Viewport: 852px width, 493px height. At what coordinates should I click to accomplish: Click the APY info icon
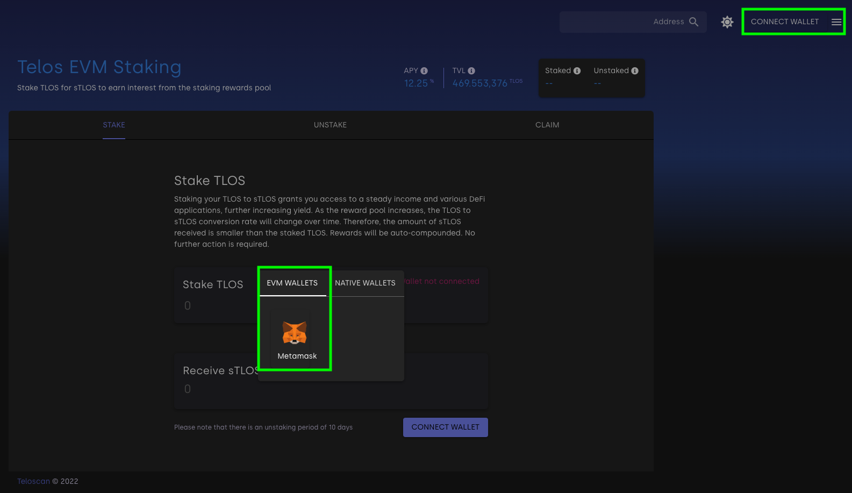[424, 71]
